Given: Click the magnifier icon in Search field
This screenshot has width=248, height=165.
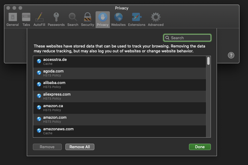Looking at the screenshot, I should pos(167,38).
